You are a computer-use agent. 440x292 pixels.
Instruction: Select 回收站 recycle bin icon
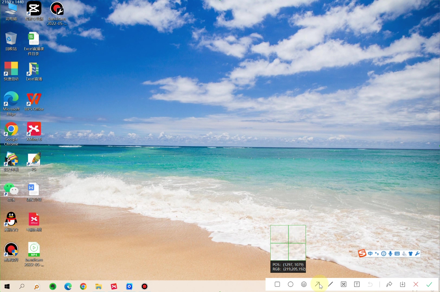tap(11, 41)
